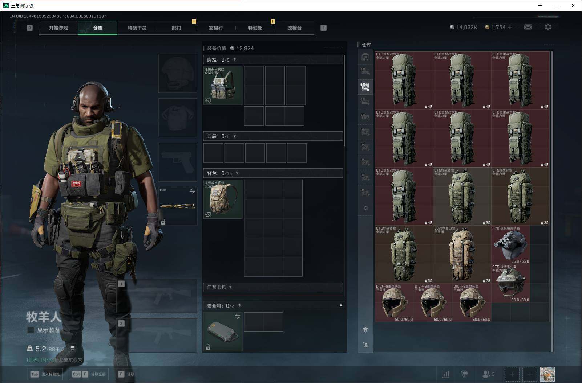Click the 世界 chat message line
582x383 pixels.
tap(54, 360)
